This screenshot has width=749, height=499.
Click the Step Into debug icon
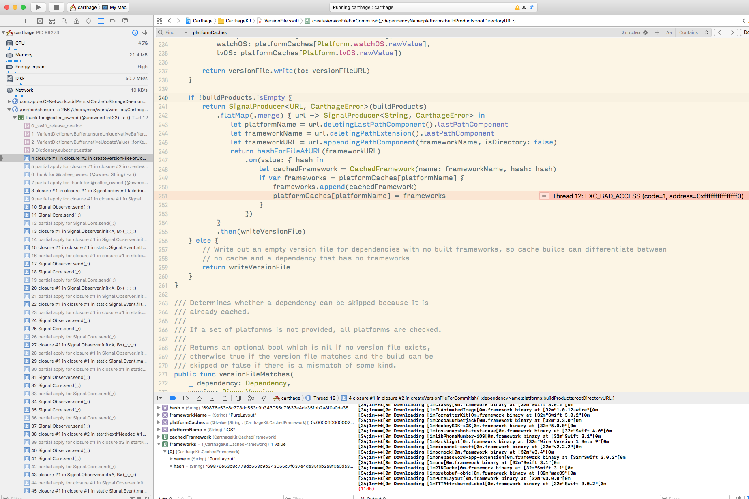212,398
